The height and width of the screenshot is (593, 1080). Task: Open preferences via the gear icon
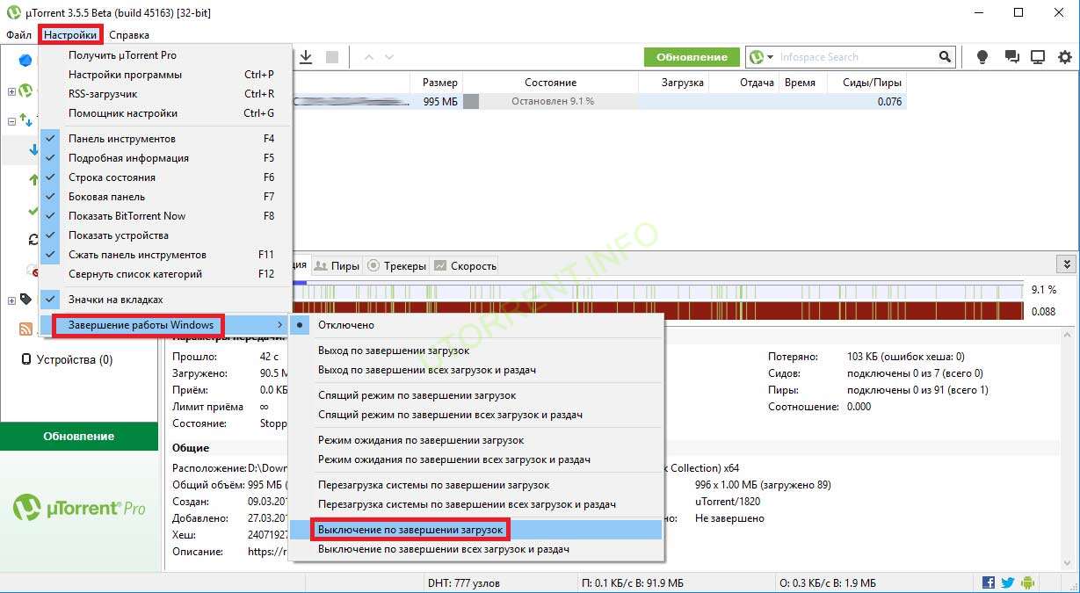click(x=1065, y=57)
